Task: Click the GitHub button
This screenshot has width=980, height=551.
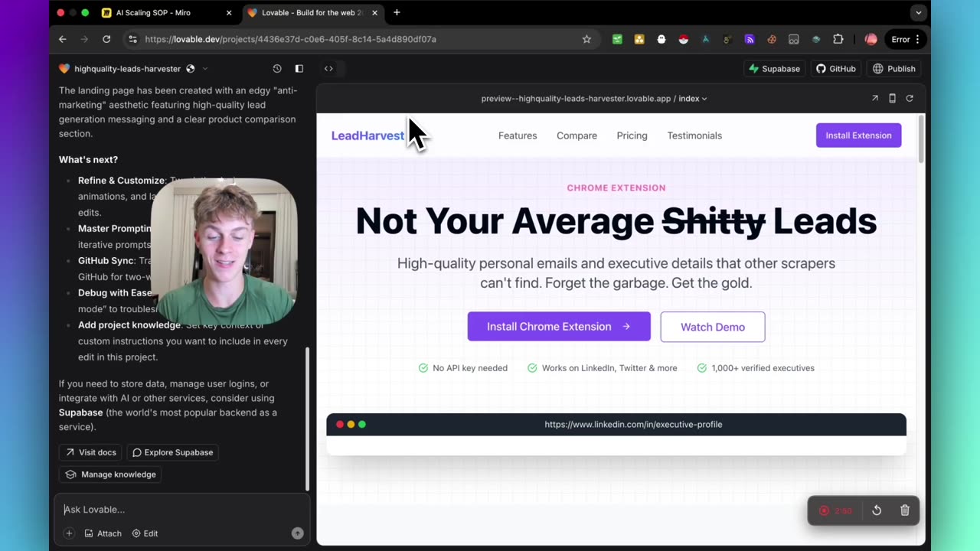Action: 836,69
